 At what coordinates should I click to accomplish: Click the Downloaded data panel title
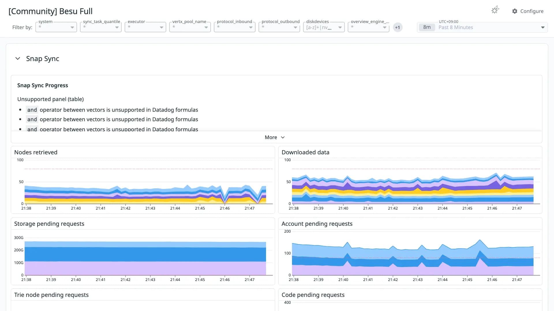point(305,152)
